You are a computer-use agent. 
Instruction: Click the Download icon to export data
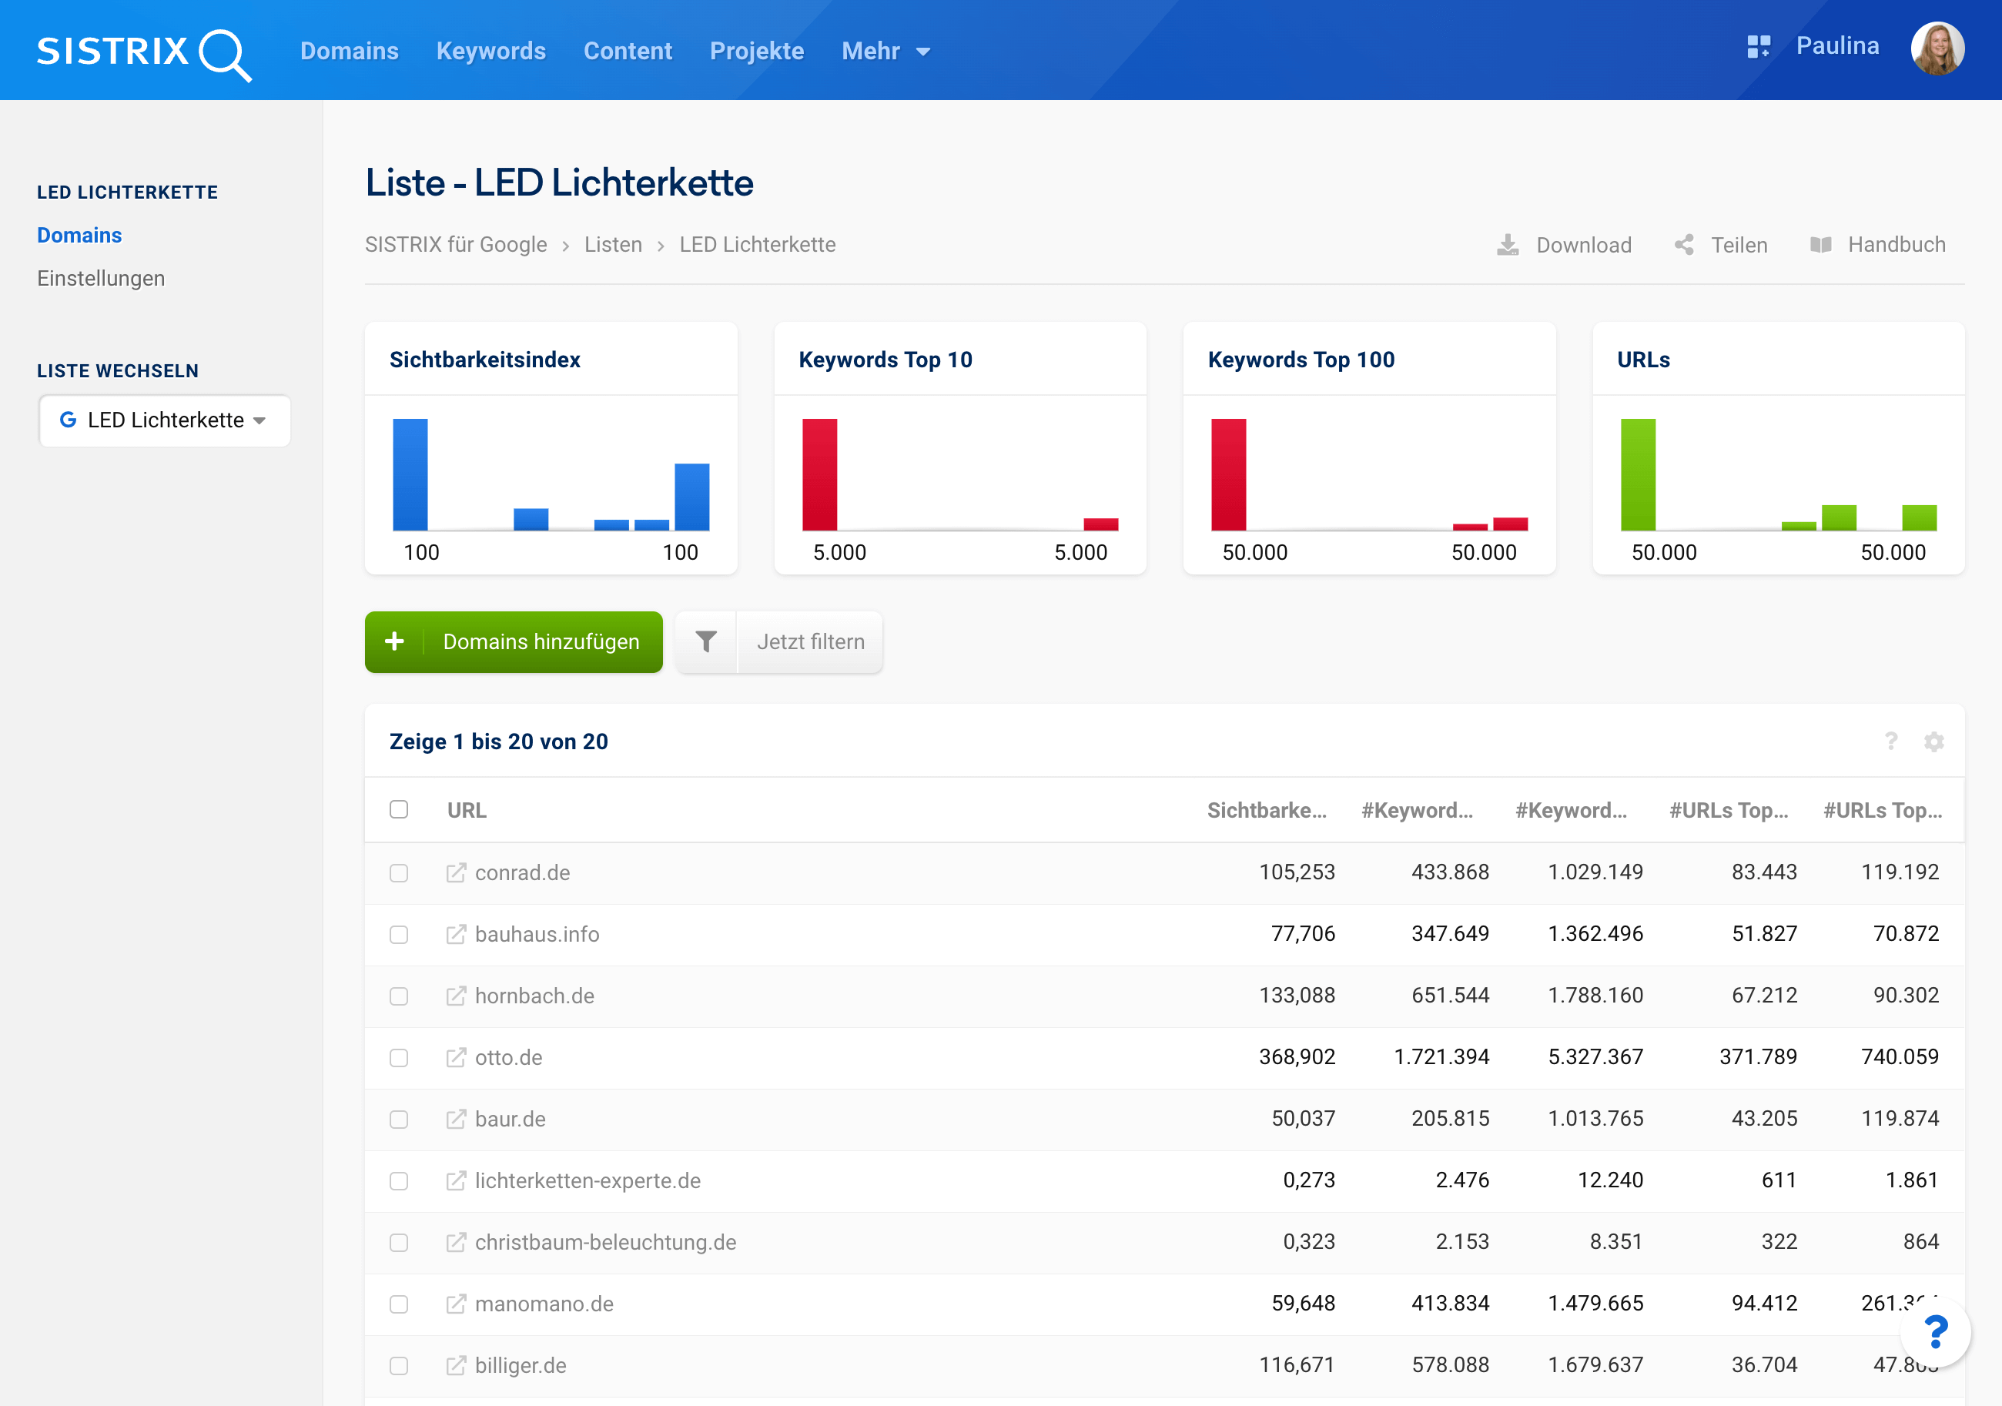[1508, 243]
